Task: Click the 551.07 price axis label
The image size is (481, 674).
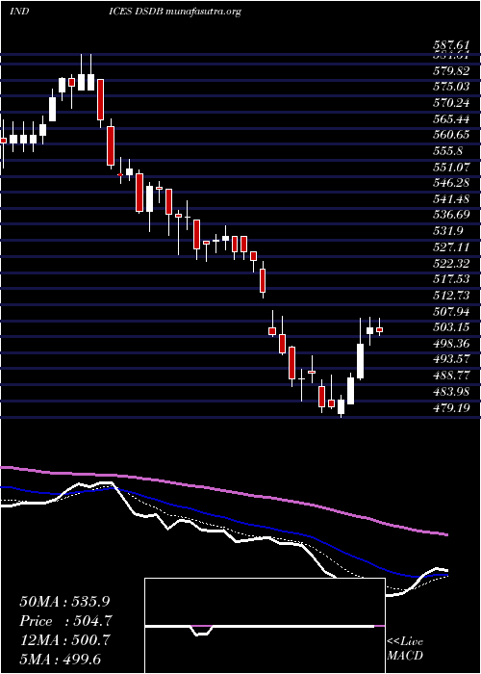Action: [451, 168]
